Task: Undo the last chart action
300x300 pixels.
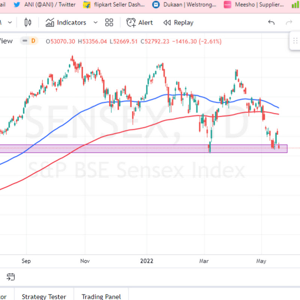Action: tap(271, 22)
